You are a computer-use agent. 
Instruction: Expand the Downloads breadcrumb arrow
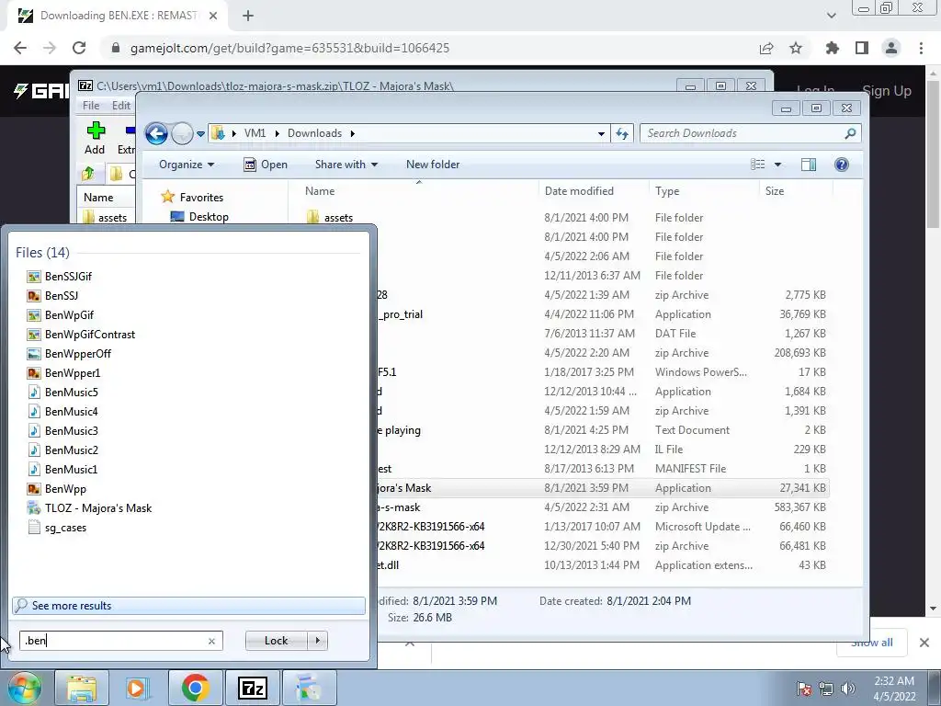tap(353, 133)
